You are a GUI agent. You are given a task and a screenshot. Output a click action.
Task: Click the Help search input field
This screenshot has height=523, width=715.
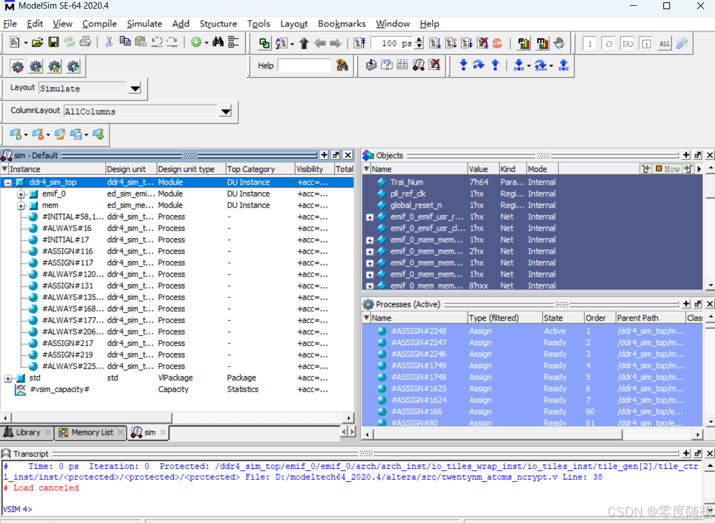tap(305, 66)
